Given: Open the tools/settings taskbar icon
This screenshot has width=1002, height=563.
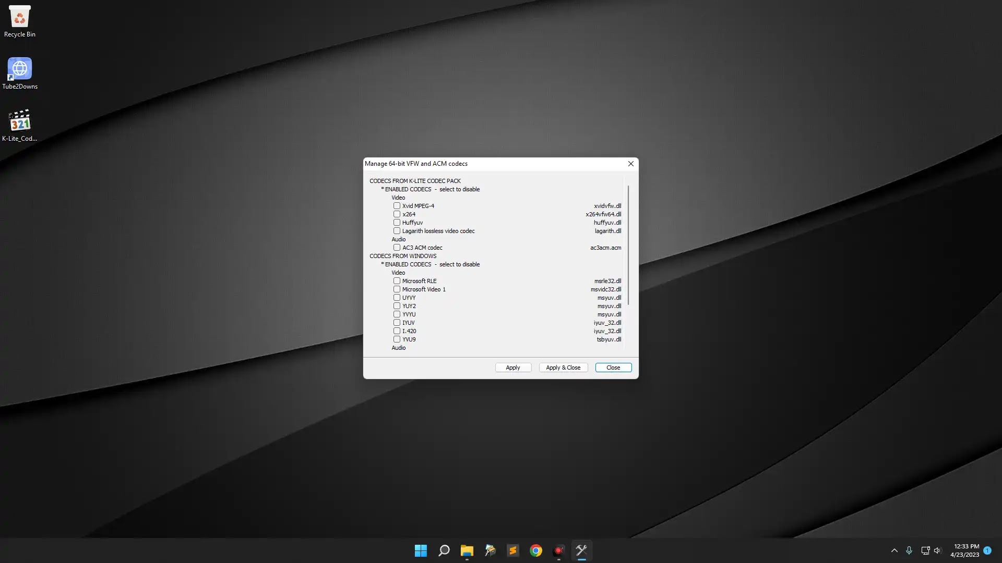Looking at the screenshot, I should 581,550.
